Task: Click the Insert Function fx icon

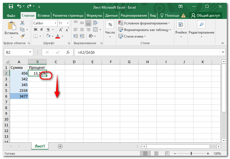Action: coord(68,52)
